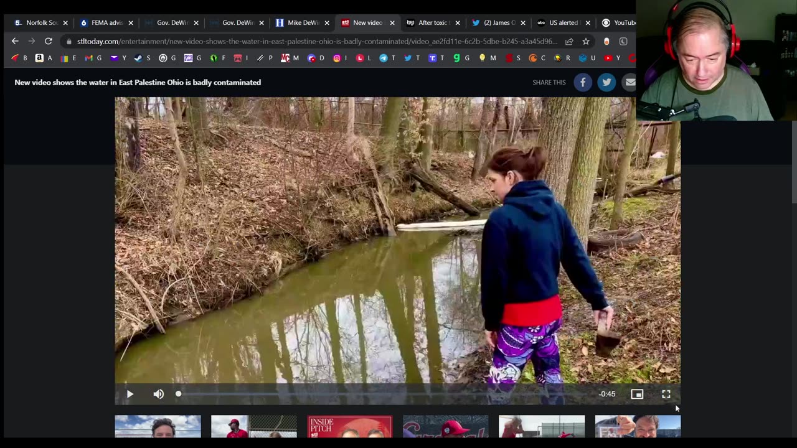The height and width of the screenshot is (448, 797).
Task: Click the video progress track near its middle
Action: (x=384, y=394)
